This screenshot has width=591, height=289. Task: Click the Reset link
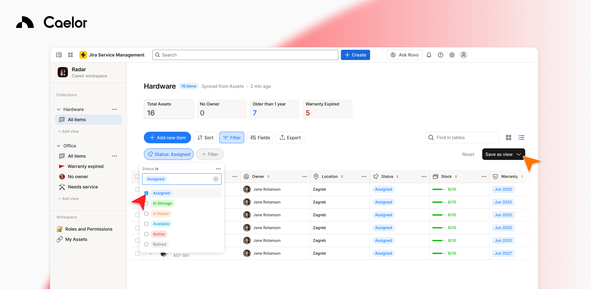point(468,154)
